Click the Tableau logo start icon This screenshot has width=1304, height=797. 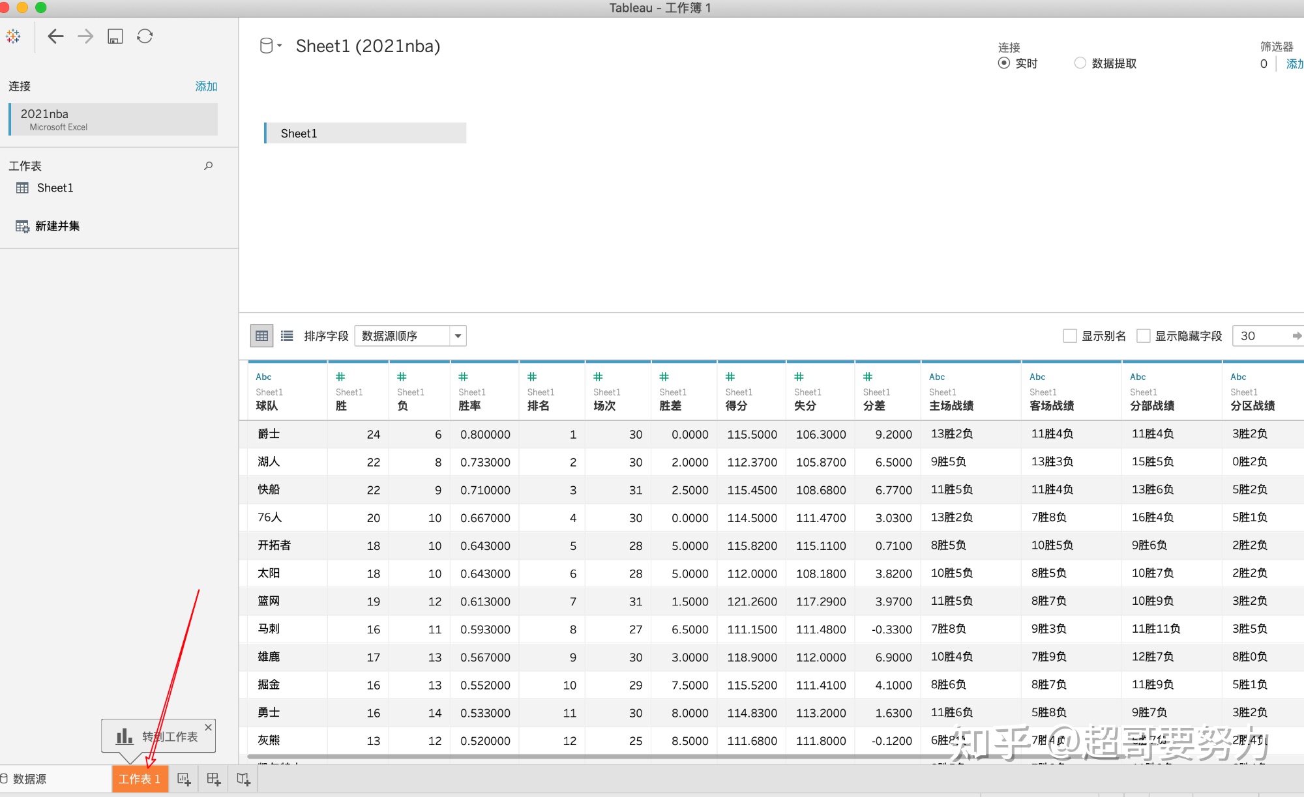click(13, 36)
